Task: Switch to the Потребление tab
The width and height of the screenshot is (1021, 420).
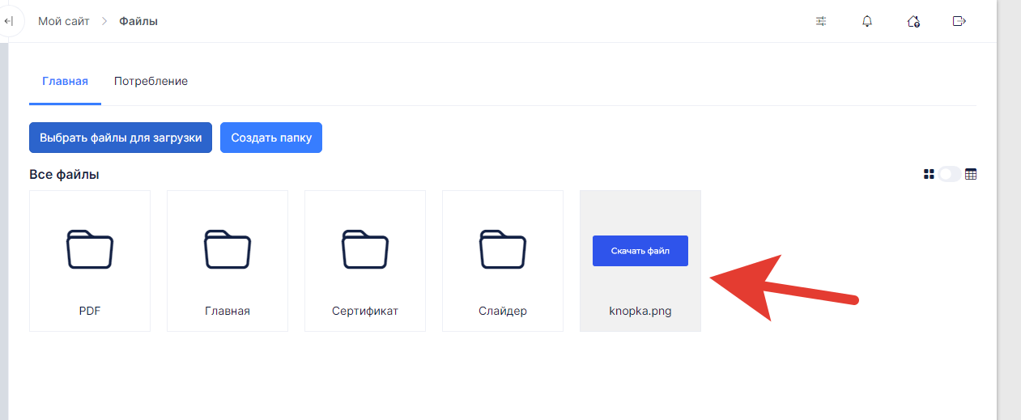Action: [151, 82]
